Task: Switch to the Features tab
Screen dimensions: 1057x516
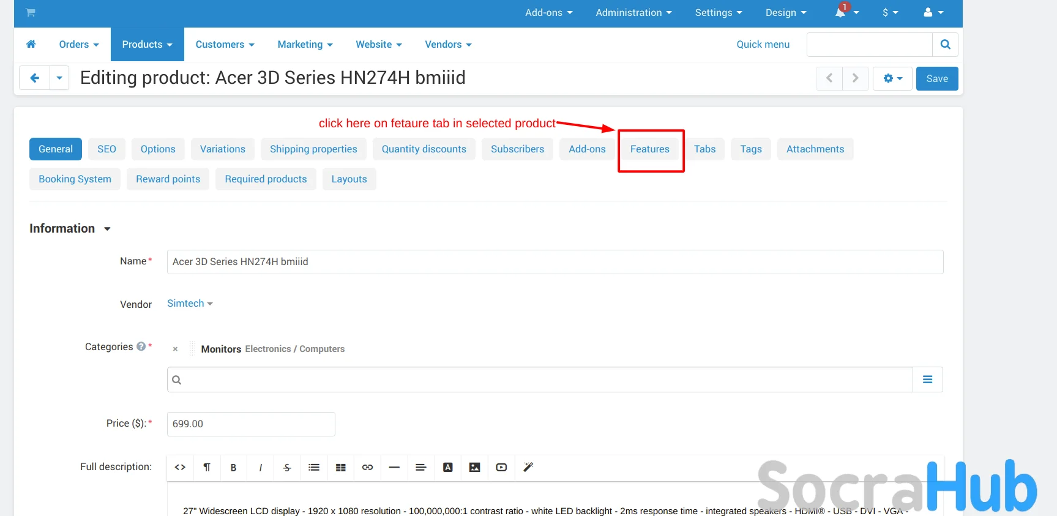Action: coord(649,149)
